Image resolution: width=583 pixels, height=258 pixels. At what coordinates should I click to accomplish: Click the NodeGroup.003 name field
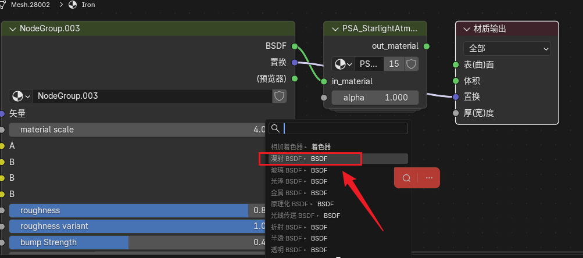[x=151, y=96]
